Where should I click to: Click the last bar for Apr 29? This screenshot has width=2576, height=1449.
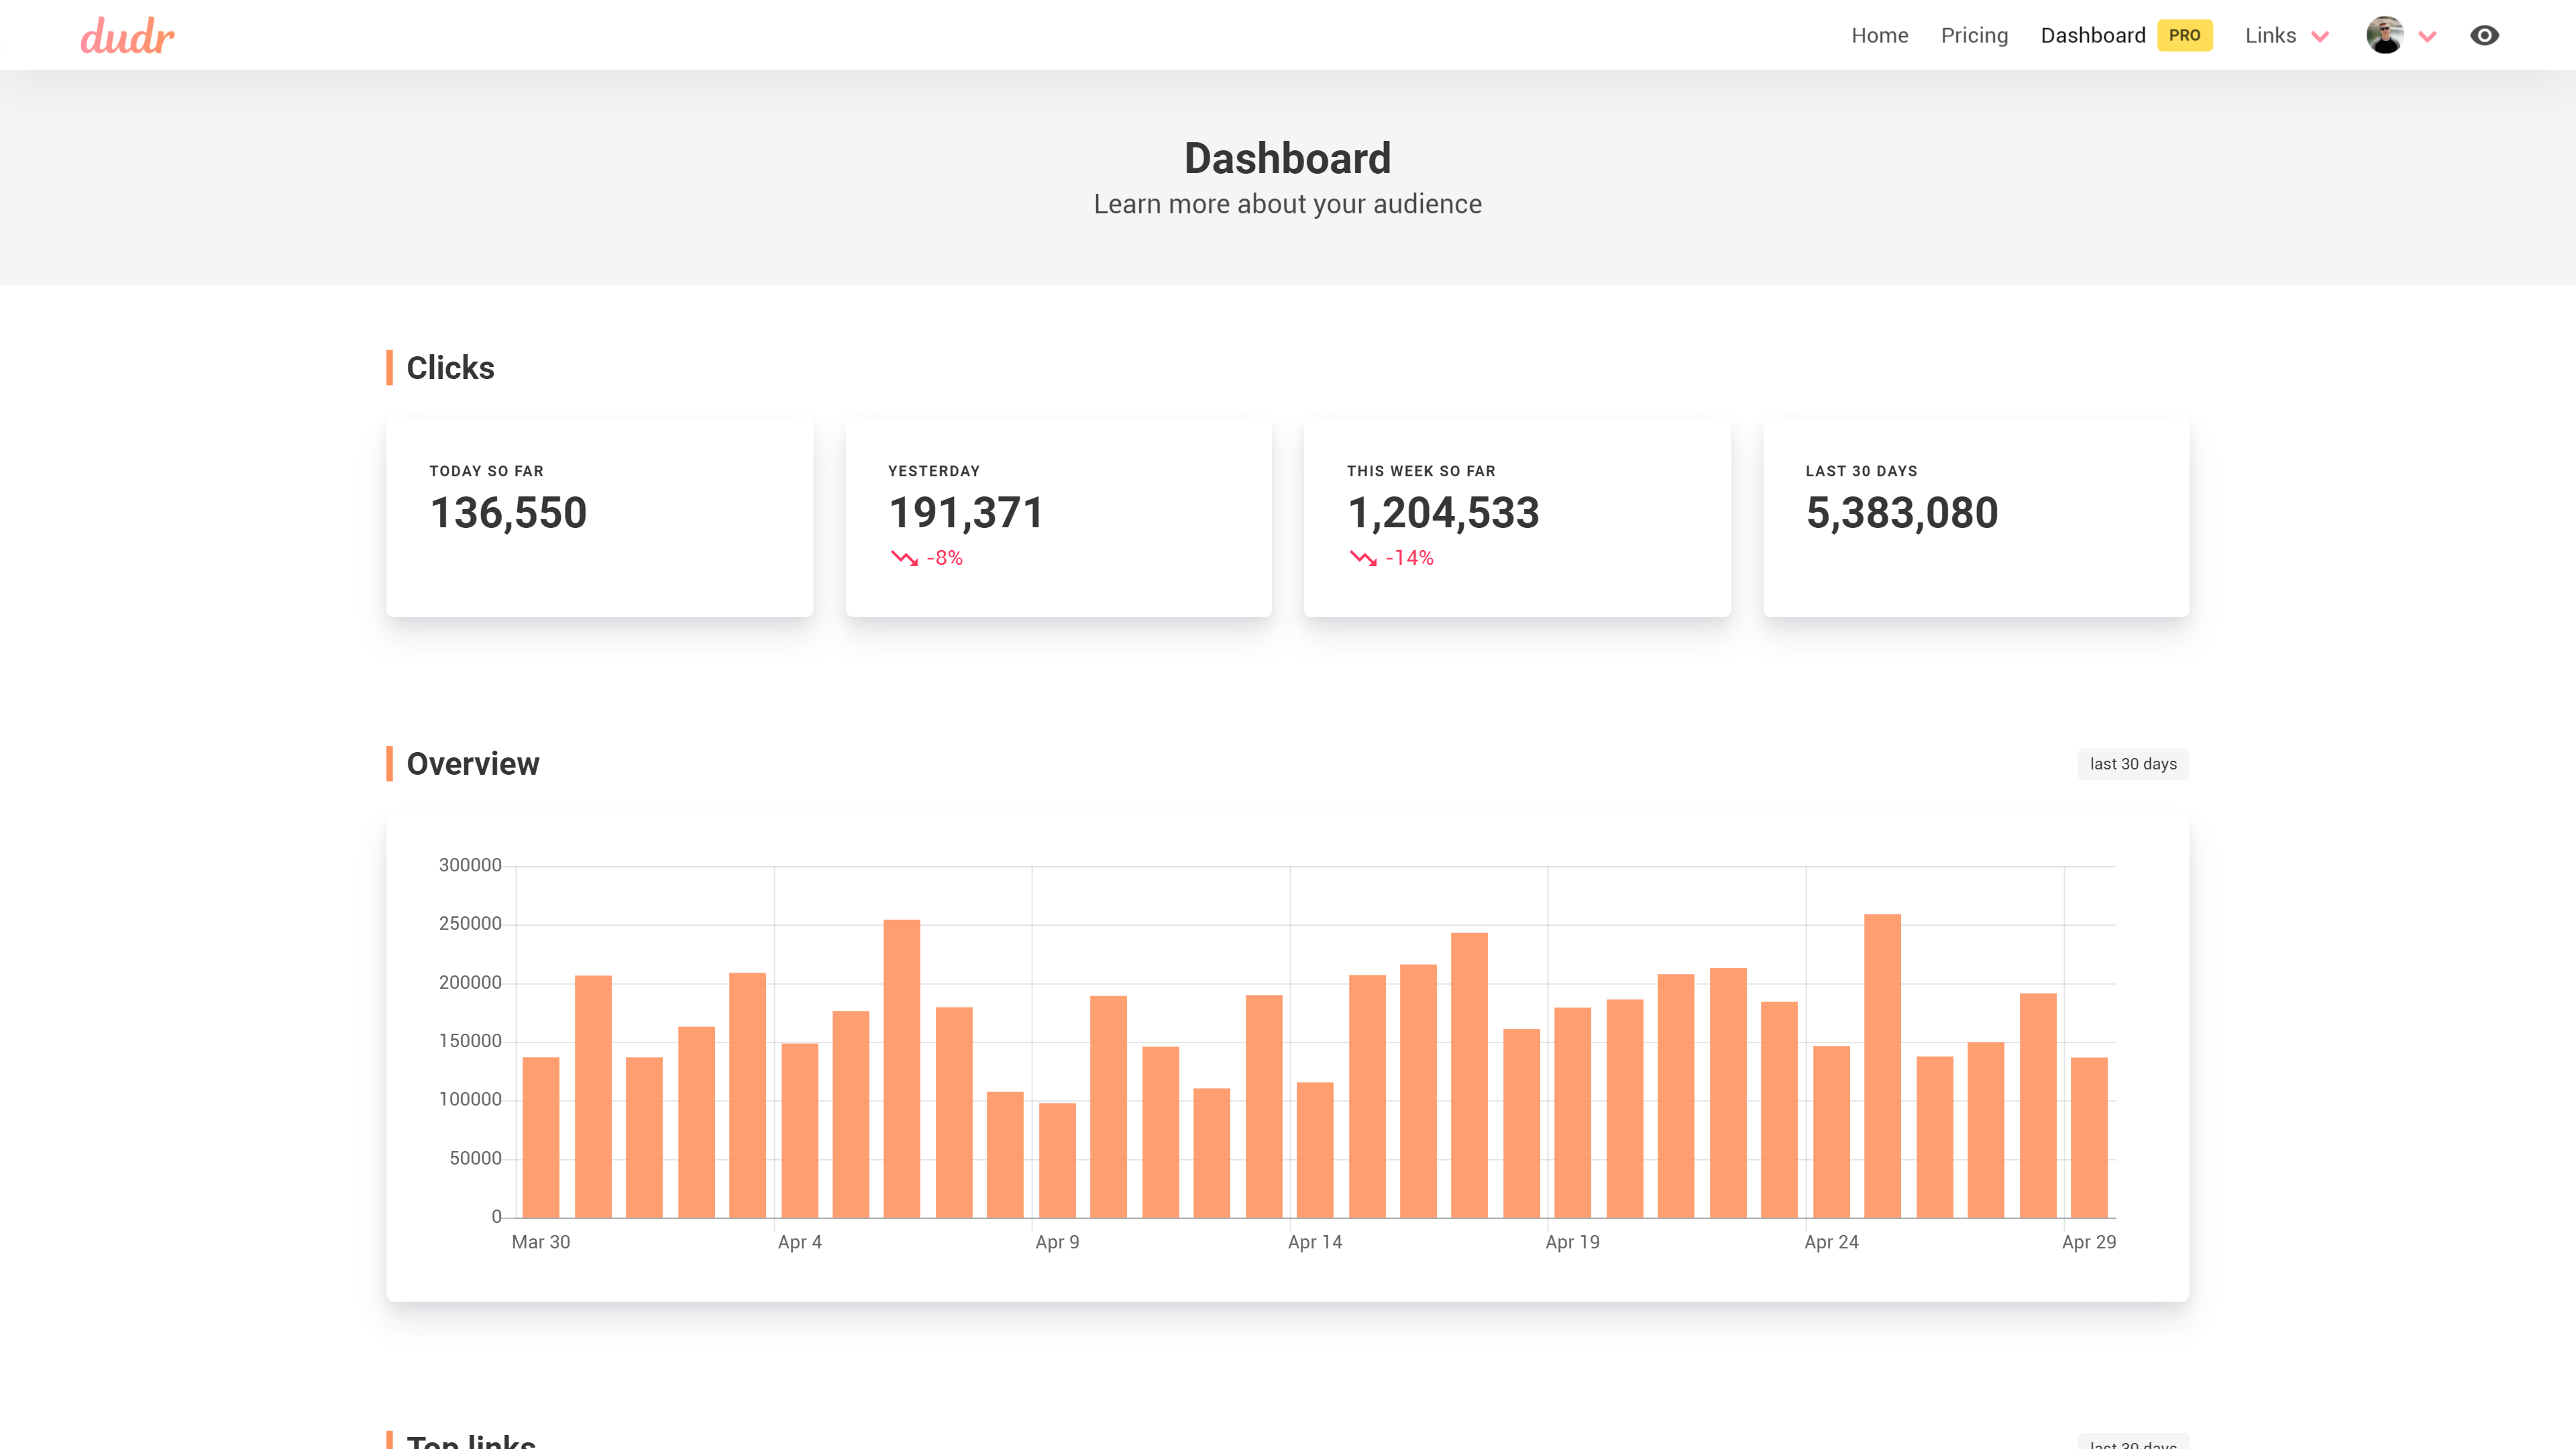[x=2089, y=1137]
